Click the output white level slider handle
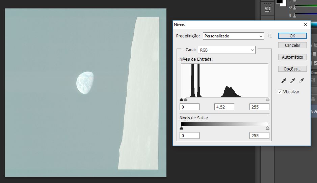 click(267, 128)
